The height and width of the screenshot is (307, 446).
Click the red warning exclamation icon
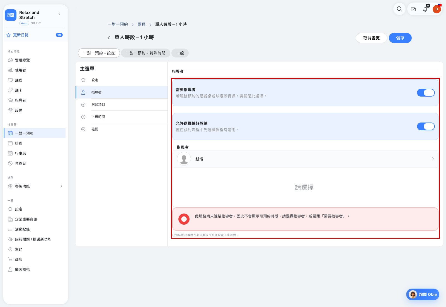(x=184, y=219)
